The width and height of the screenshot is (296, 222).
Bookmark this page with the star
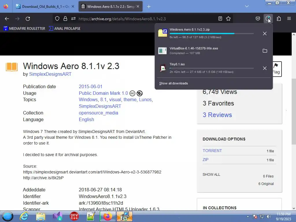pyautogui.click(x=228, y=19)
